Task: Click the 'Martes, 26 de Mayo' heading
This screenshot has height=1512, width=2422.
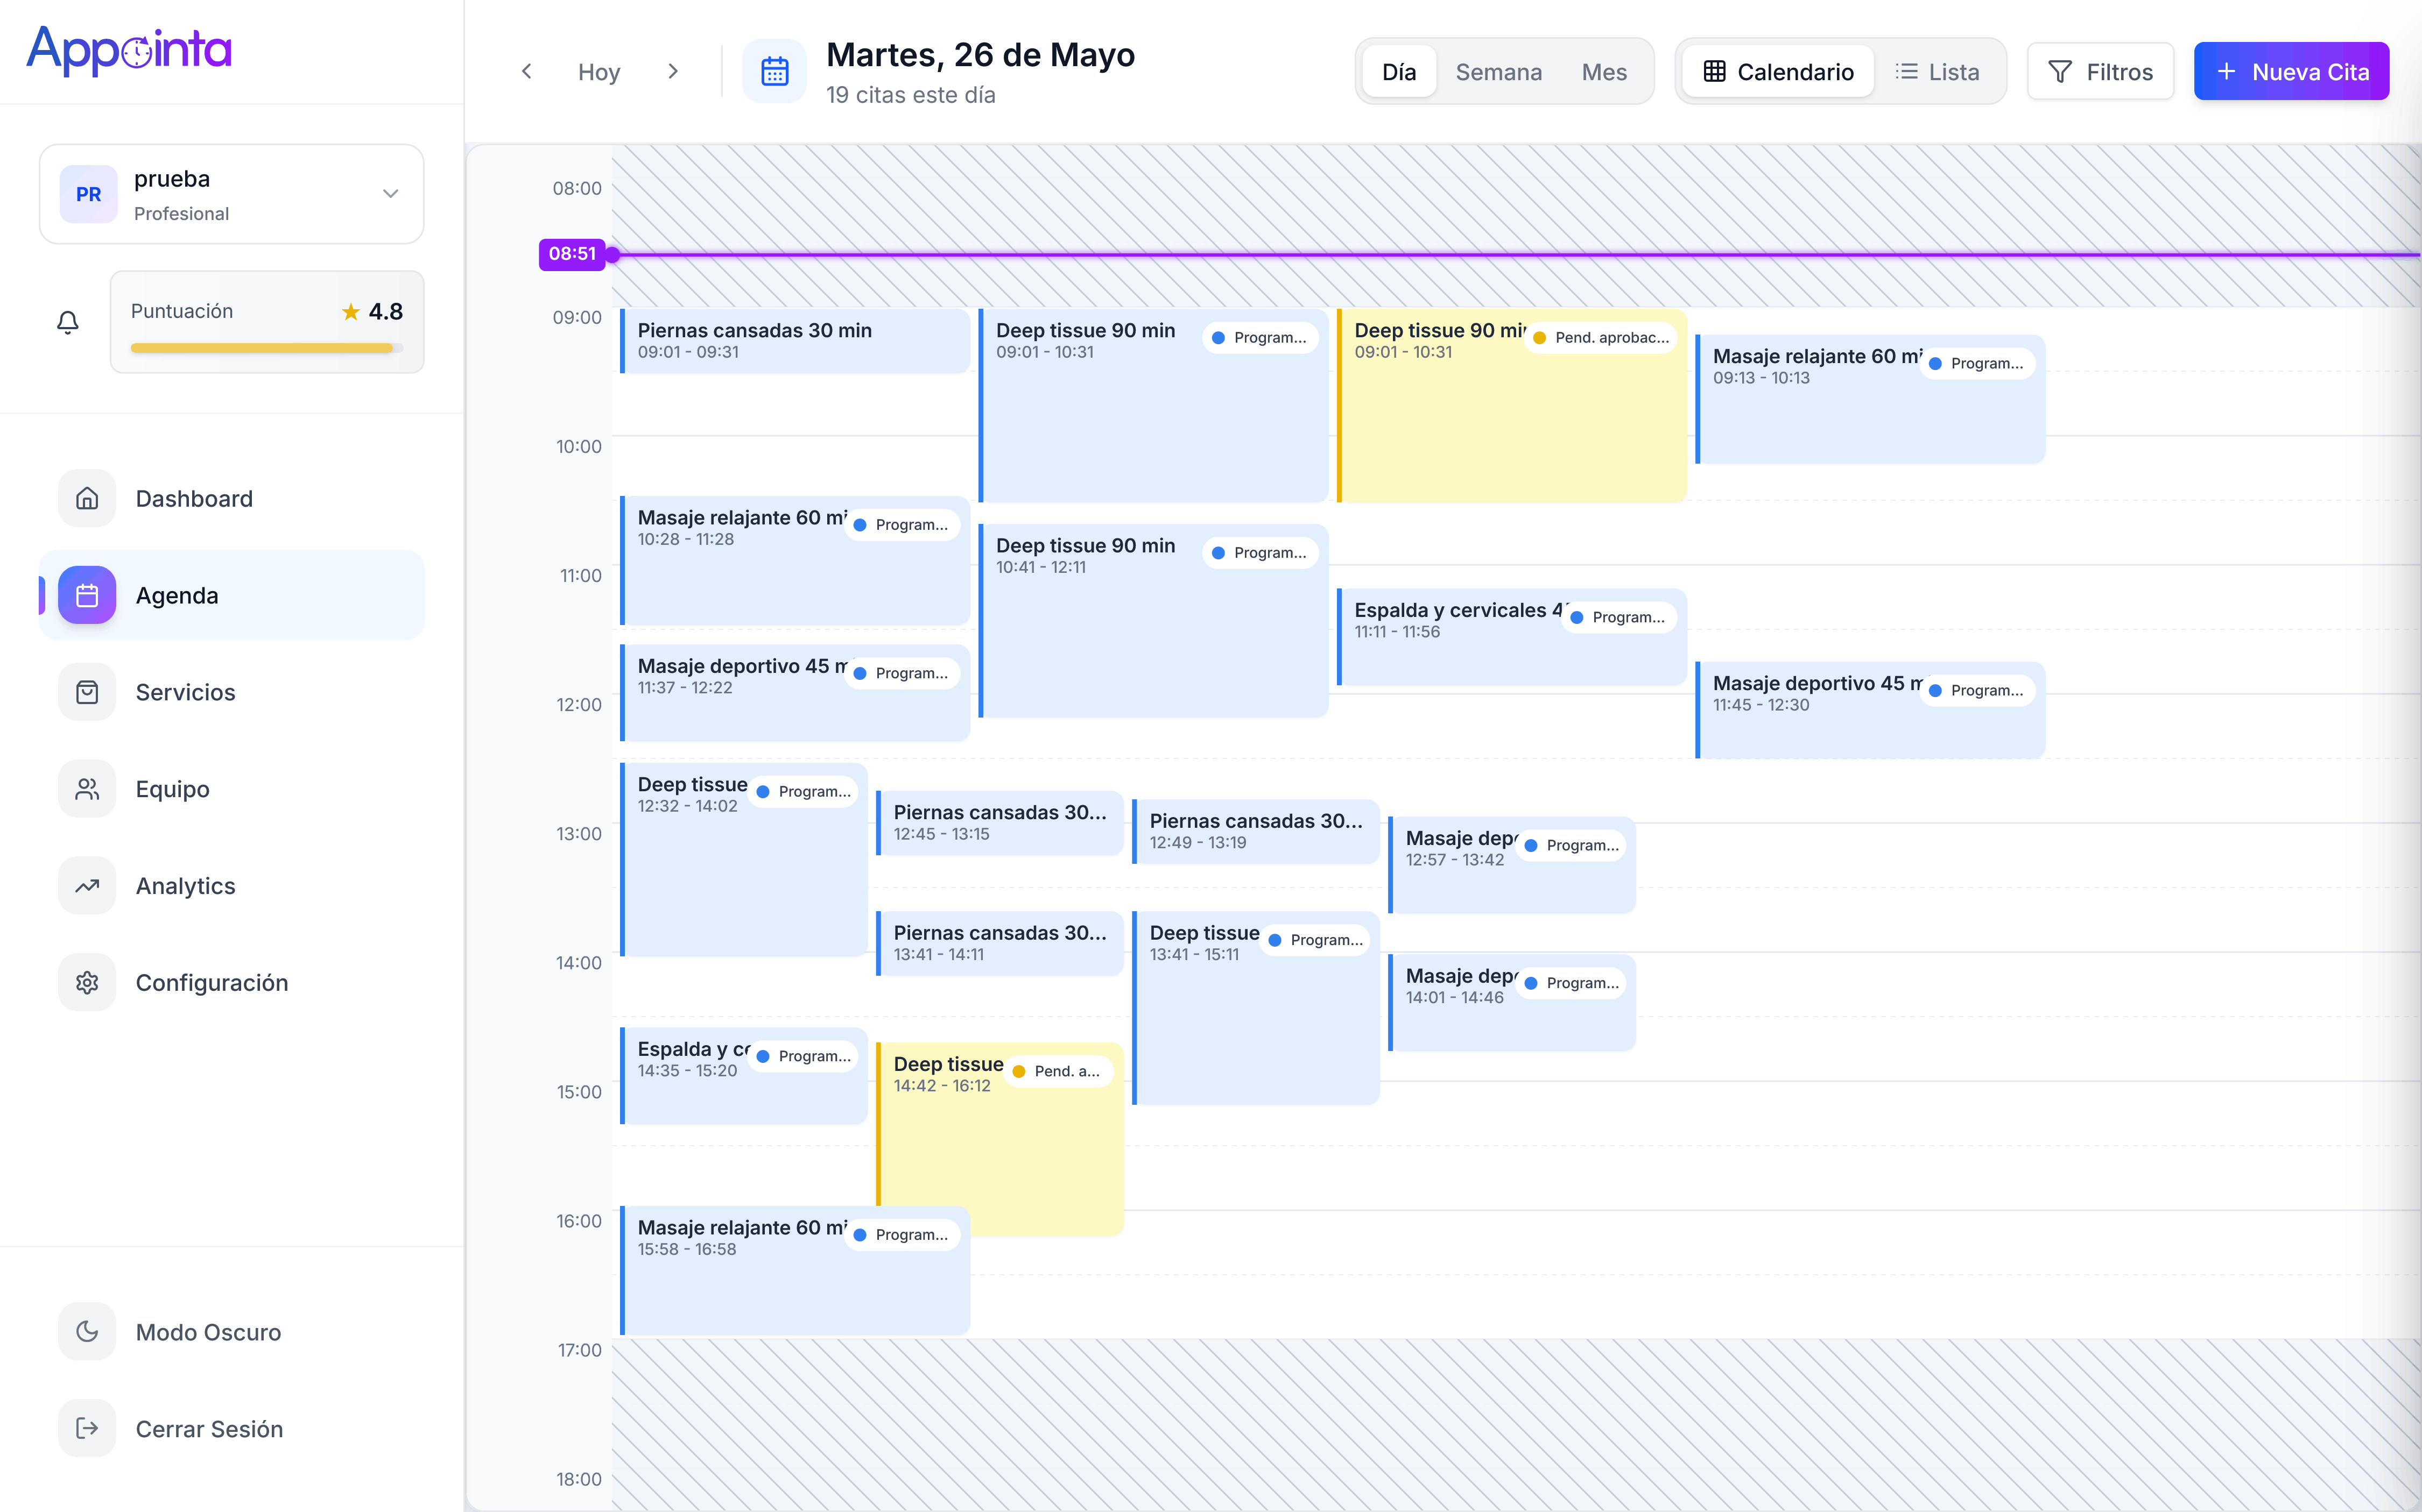Action: [x=981, y=55]
